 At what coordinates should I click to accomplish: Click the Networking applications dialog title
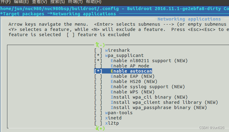(189, 19)
